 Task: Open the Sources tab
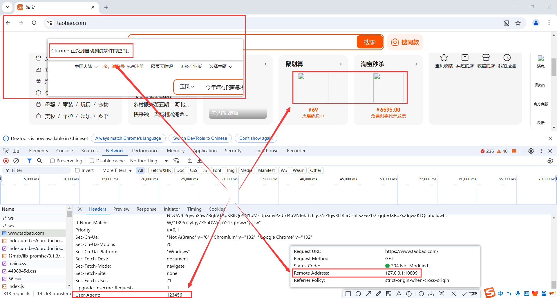pyautogui.click(x=89, y=151)
